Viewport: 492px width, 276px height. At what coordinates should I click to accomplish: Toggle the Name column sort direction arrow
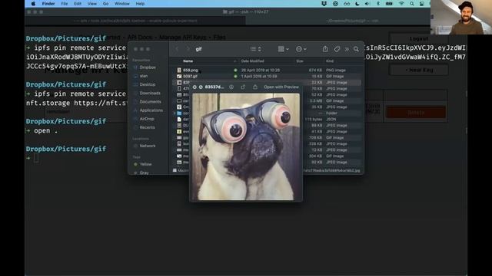pos(234,61)
